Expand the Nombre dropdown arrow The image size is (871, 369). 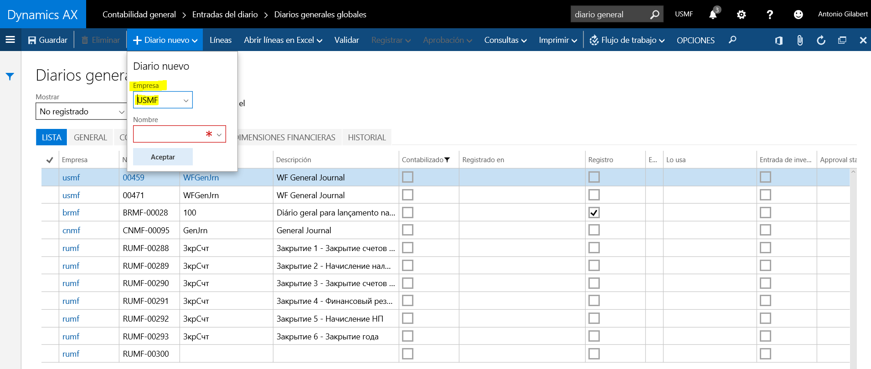pos(219,134)
